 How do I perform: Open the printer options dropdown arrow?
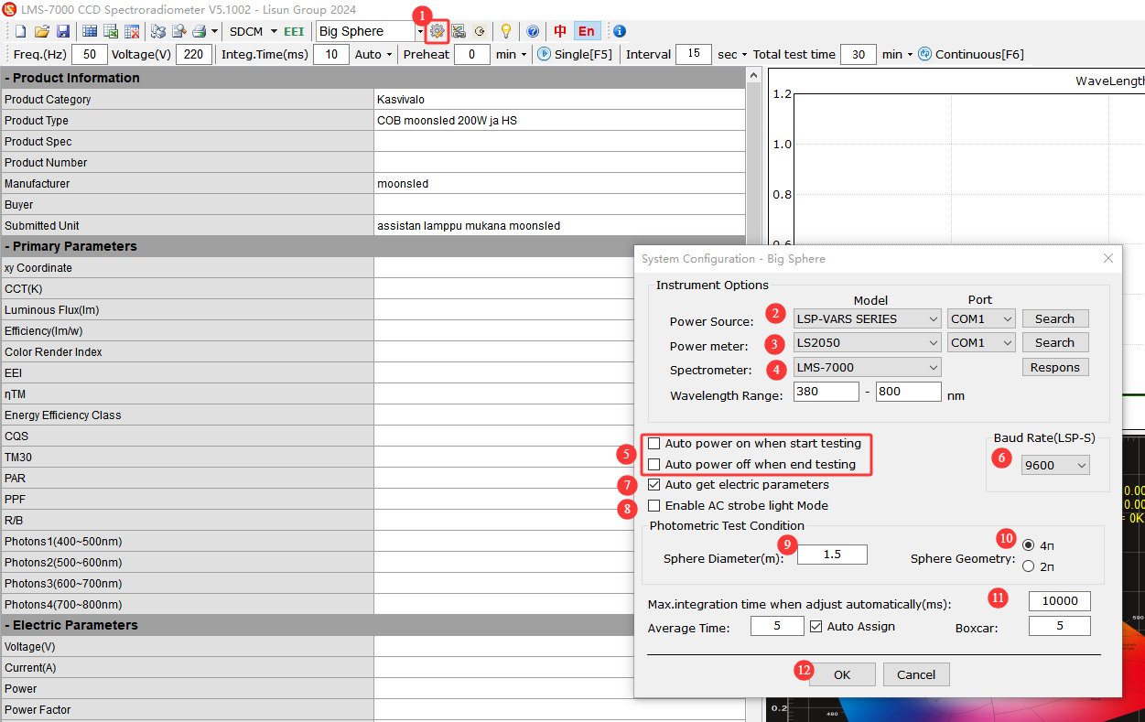(214, 31)
